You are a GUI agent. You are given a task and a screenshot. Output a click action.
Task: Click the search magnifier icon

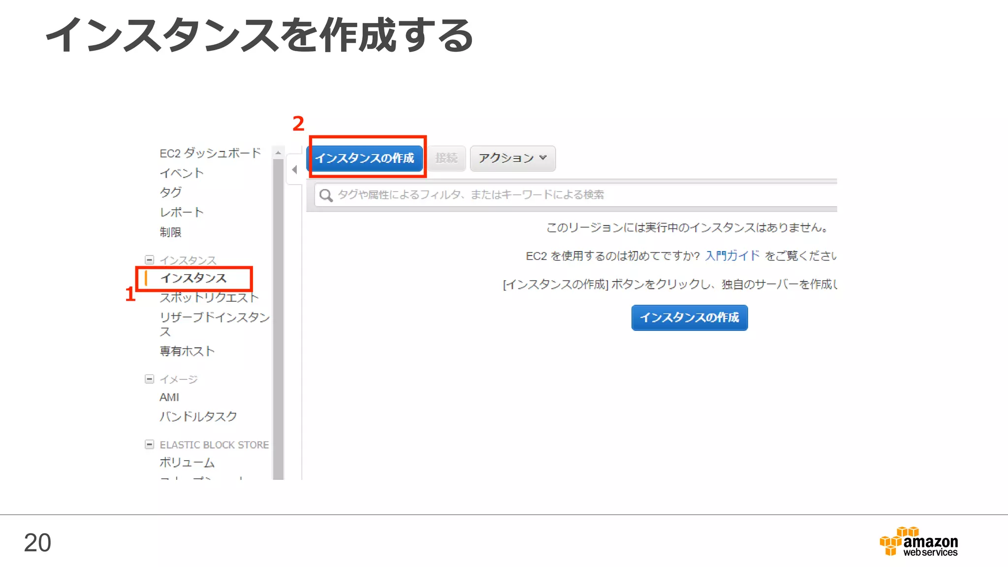point(326,195)
